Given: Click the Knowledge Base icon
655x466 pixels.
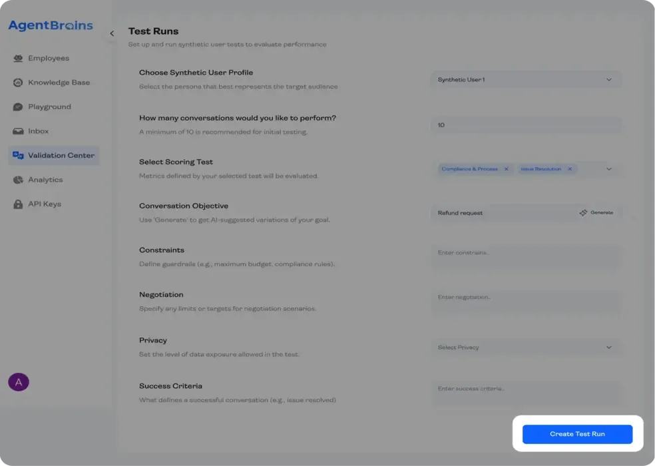Looking at the screenshot, I should coord(18,83).
